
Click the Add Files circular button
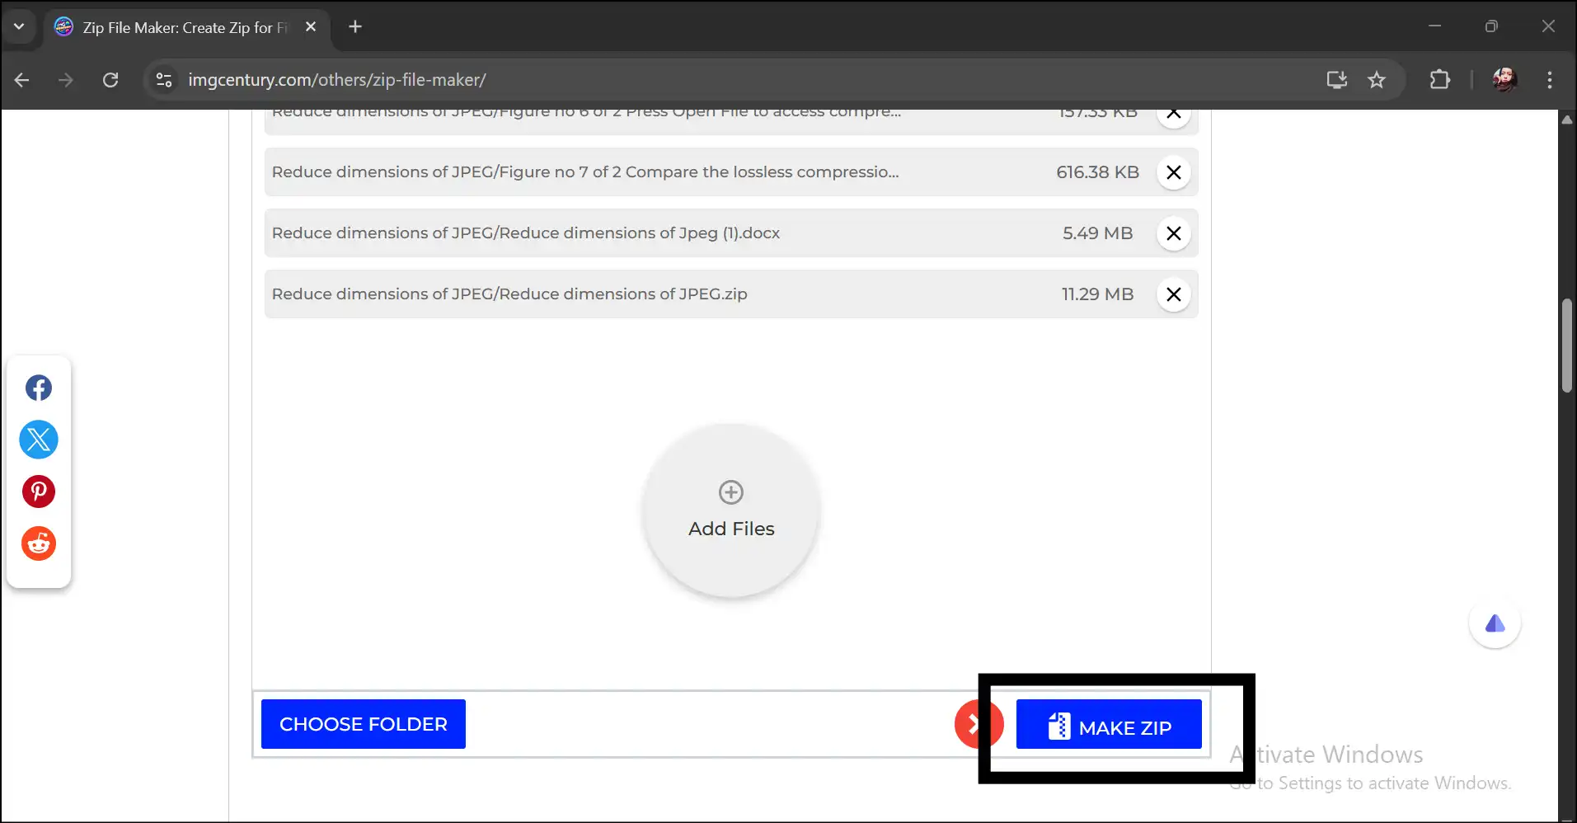(731, 510)
